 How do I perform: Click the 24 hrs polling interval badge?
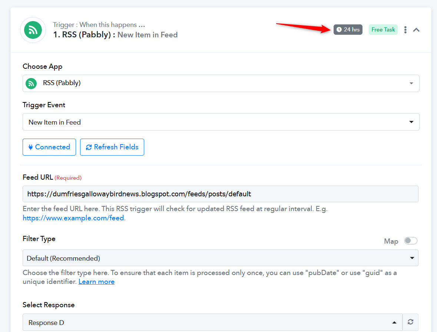348,30
